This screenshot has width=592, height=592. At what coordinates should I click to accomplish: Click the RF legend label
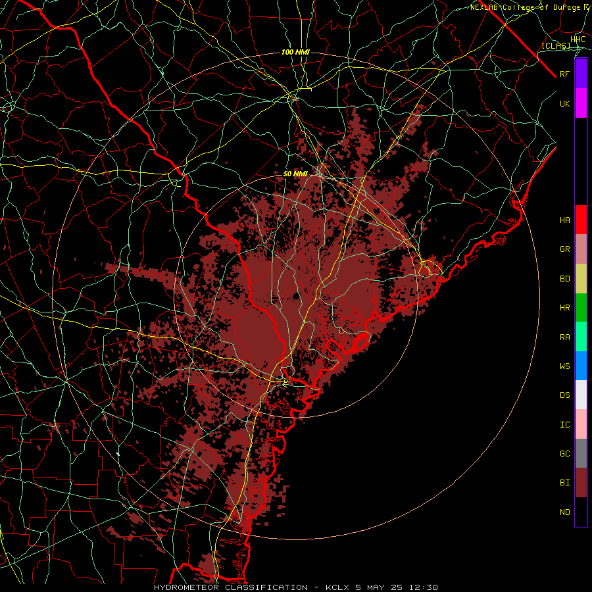(565, 74)
